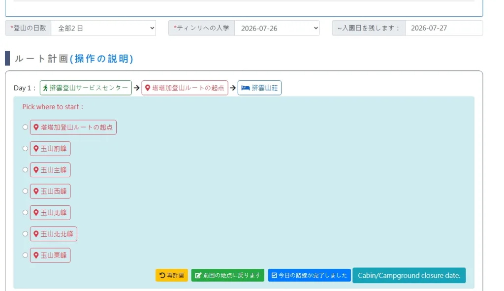This screenshot has height=291, width=504.
Task: Click the 排雲山荘 cabin tag
Action: (x=259, y=88)
